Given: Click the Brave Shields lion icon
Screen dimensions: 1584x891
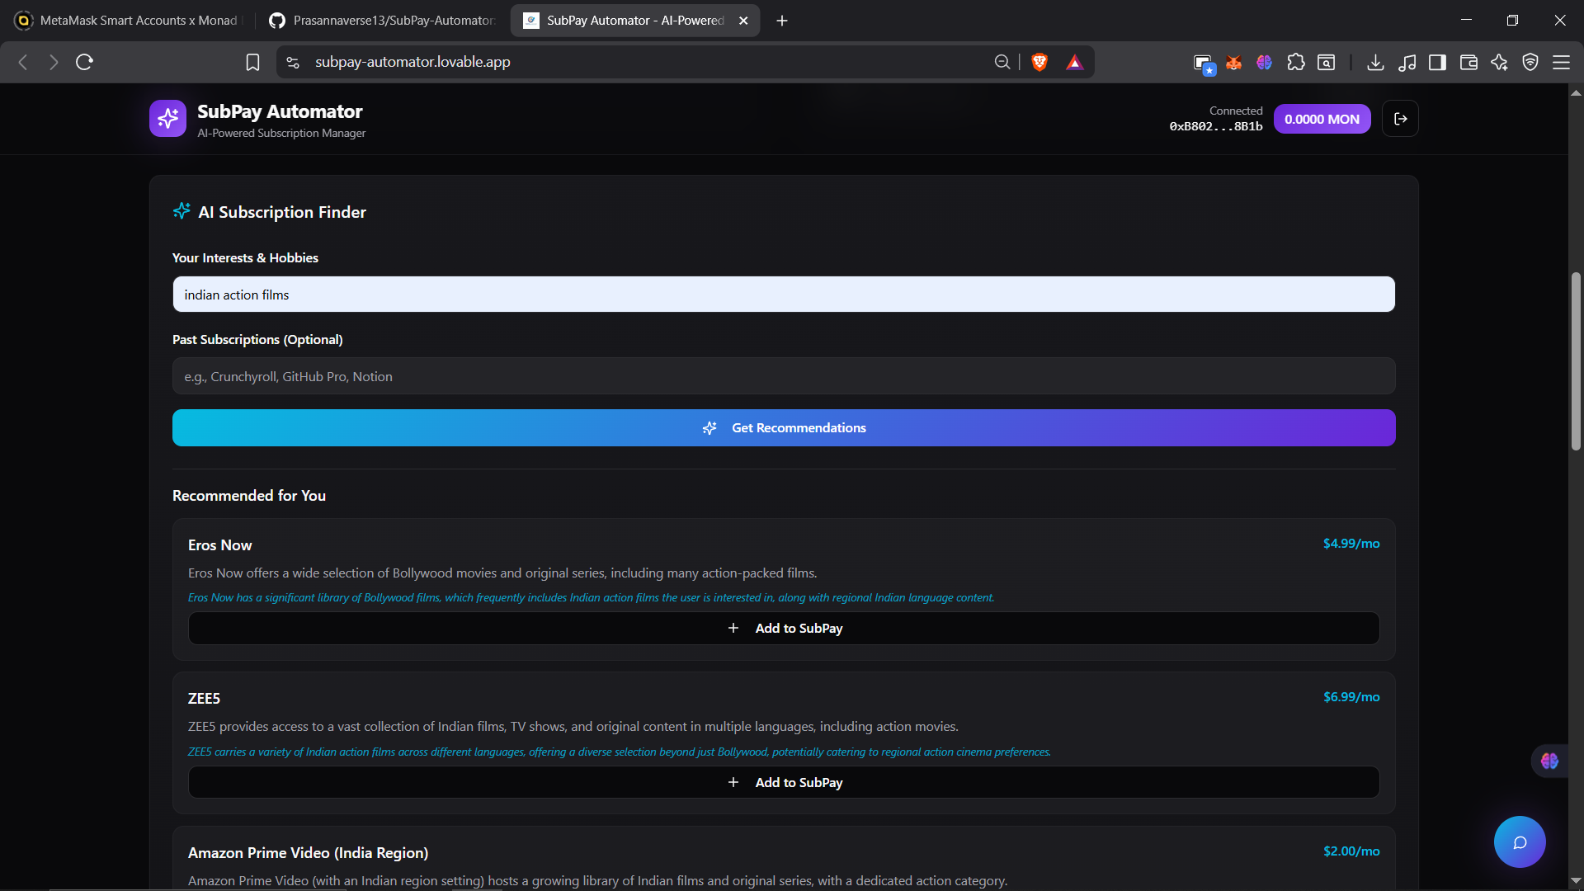Looking at the screenshot, I should 1039,62.
